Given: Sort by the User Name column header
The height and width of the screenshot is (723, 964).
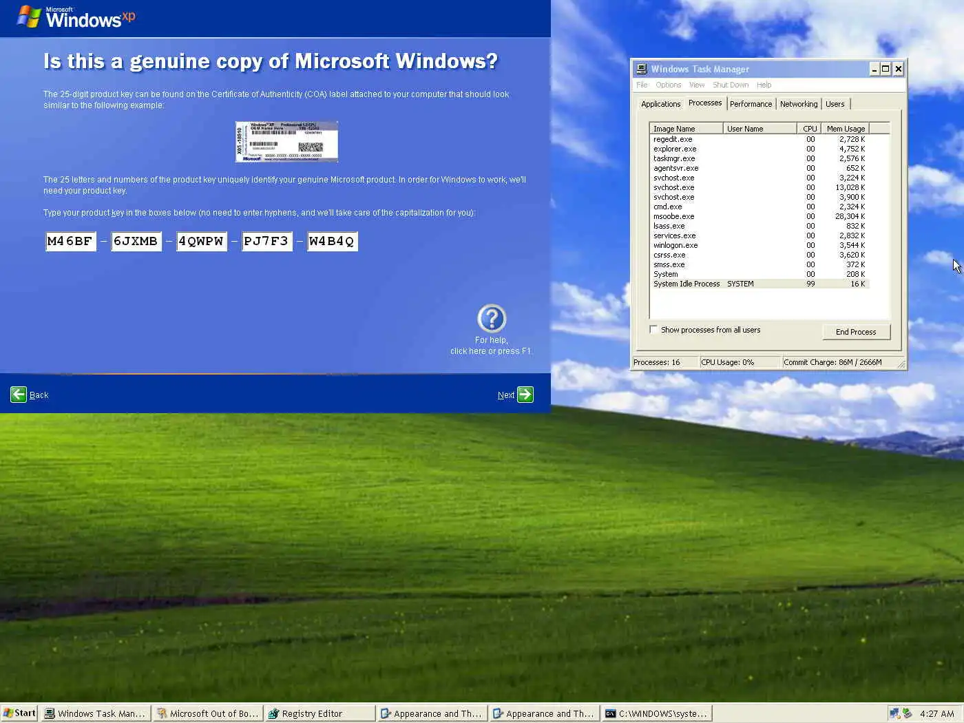Looking at the screenshot, I should (759, 129).
